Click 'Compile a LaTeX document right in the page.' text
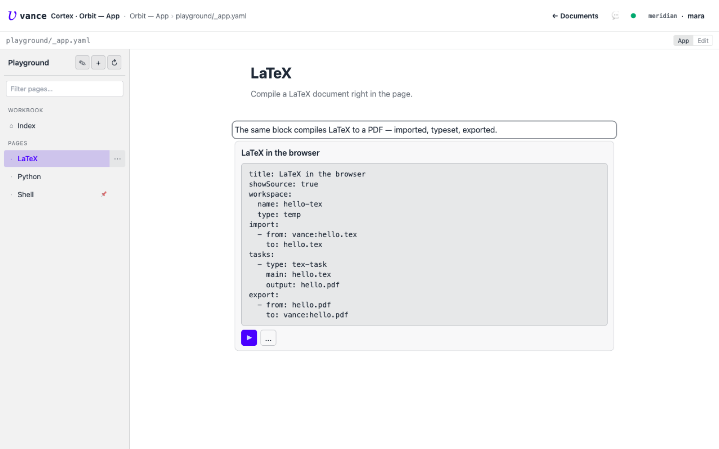The image size is (719, 449). [x=332, y=94]
